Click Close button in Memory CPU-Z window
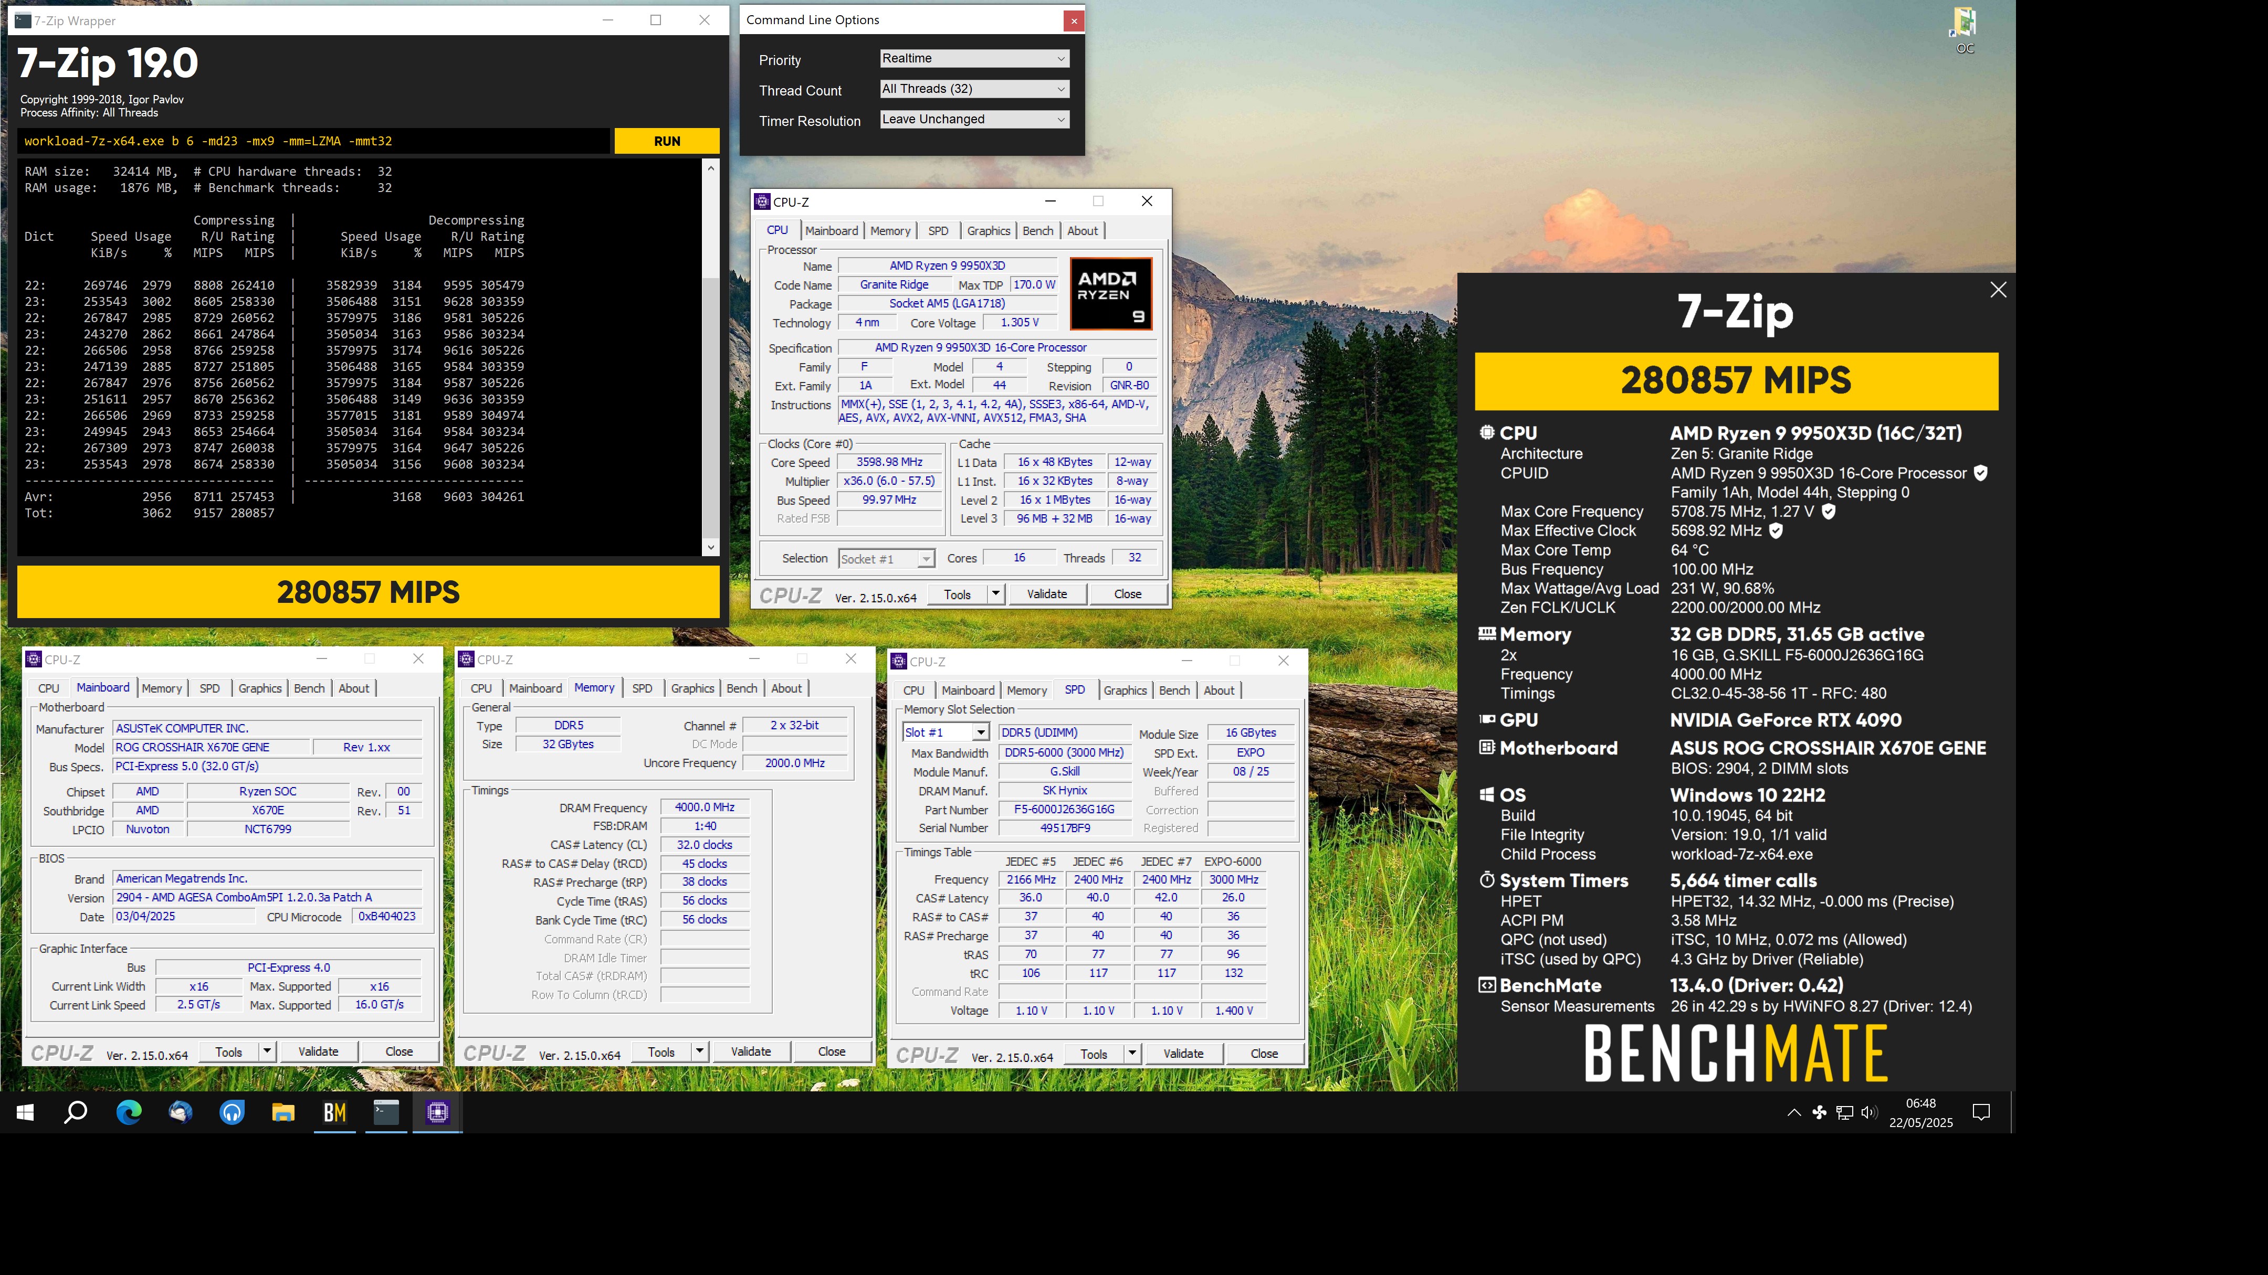2268x1275 pixels. point(831,1051)
